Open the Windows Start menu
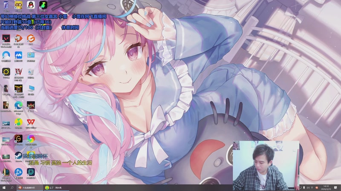Screen dimensions: 341x191 (4, 188)
